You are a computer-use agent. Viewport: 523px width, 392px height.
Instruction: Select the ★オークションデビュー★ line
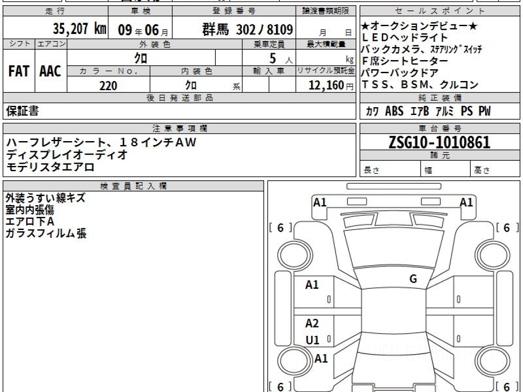pos(419,27)
